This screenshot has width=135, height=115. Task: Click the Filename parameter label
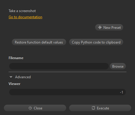[16, 58]
